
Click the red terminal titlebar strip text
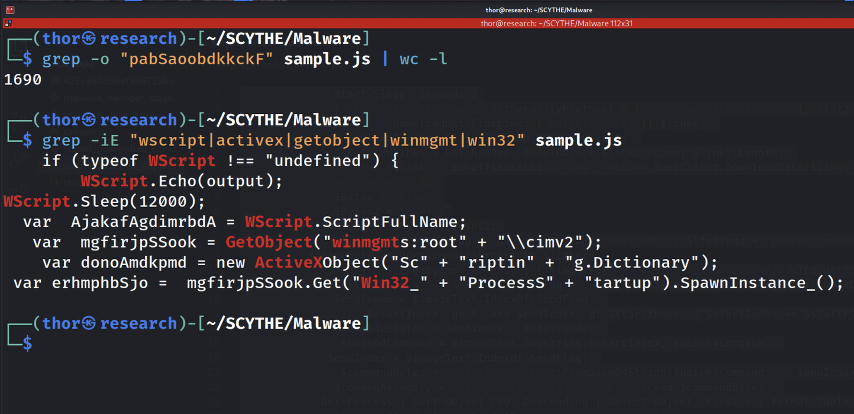coord(556,23)
